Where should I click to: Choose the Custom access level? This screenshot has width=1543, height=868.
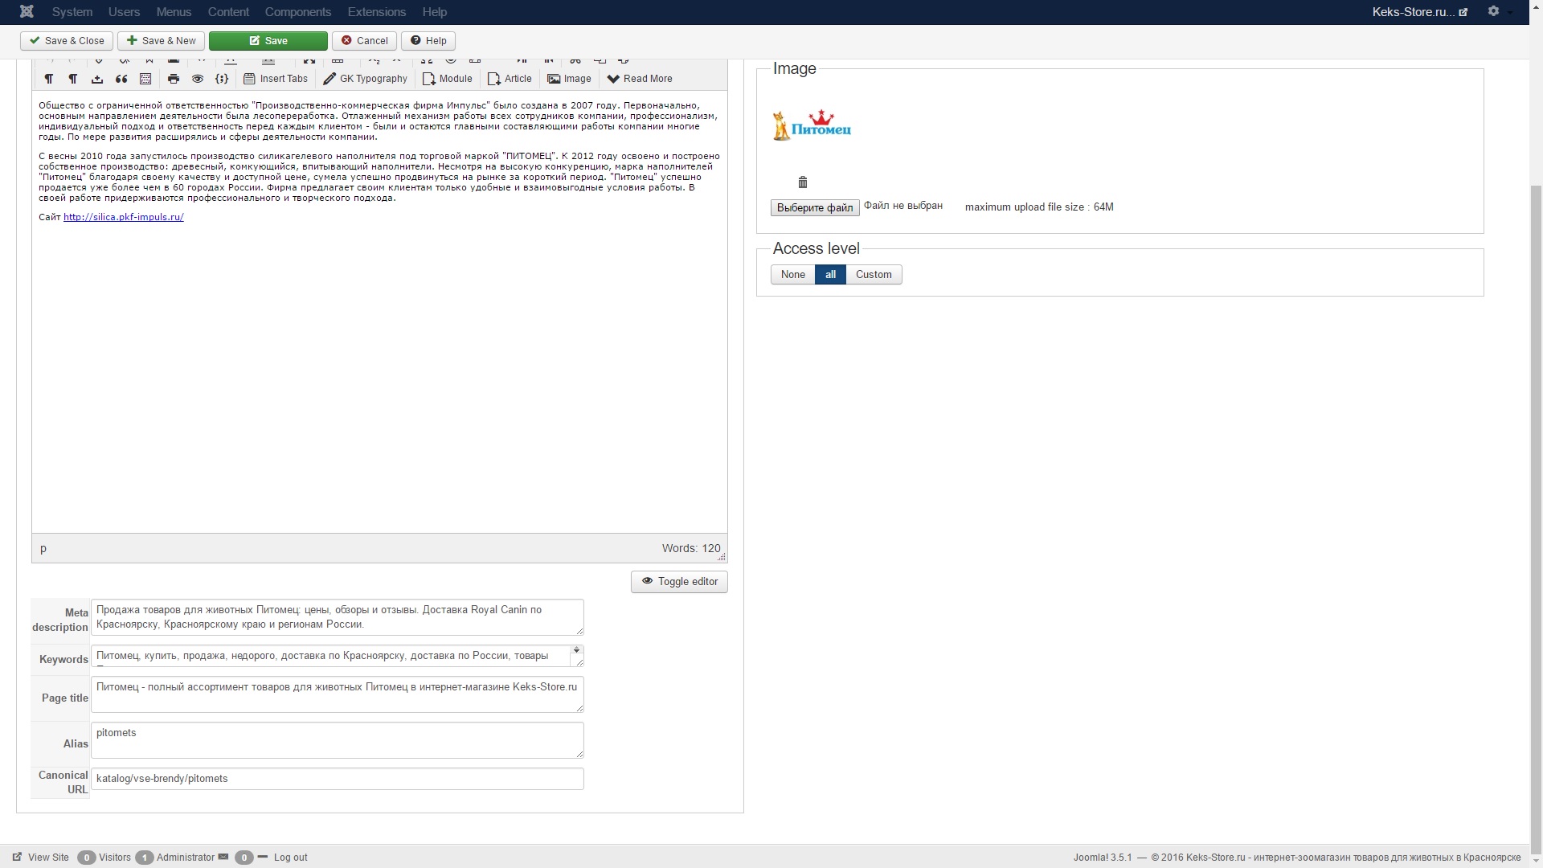(874, 275)
